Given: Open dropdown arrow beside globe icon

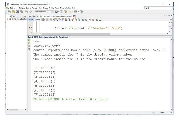Looking at the screenshot, I should pyautogui.click(x=59, y=12).
